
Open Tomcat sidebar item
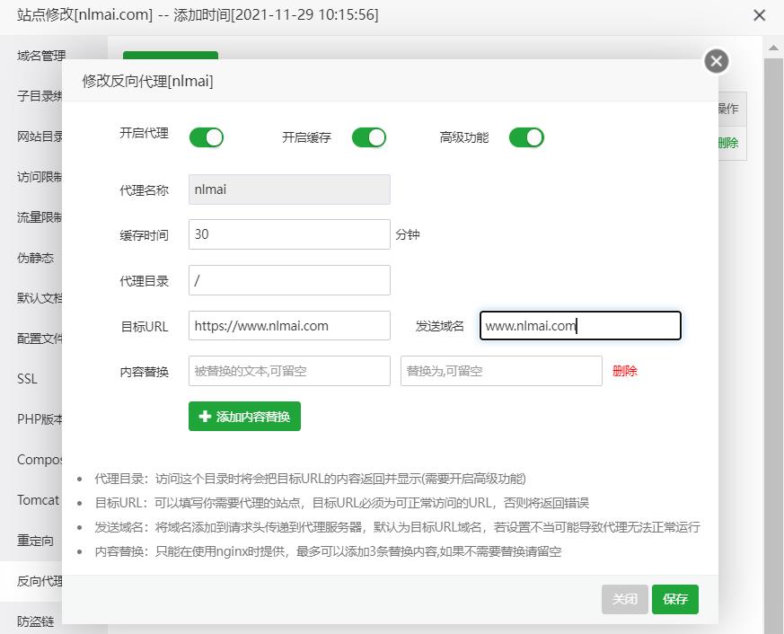pos(38,500)
